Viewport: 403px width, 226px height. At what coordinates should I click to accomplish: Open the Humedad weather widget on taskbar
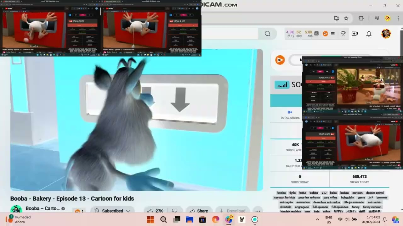point(19,219)
